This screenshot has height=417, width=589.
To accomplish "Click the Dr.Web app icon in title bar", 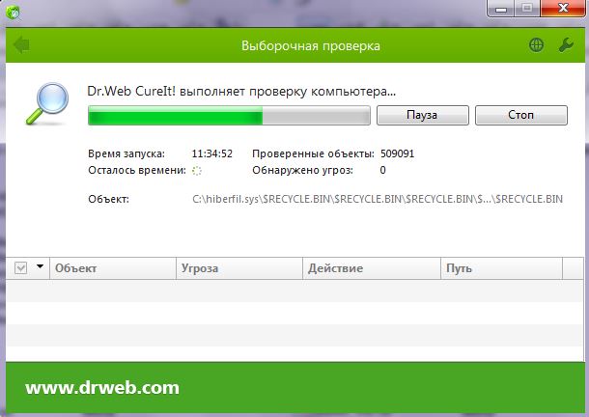I will [x=13, y=13].
